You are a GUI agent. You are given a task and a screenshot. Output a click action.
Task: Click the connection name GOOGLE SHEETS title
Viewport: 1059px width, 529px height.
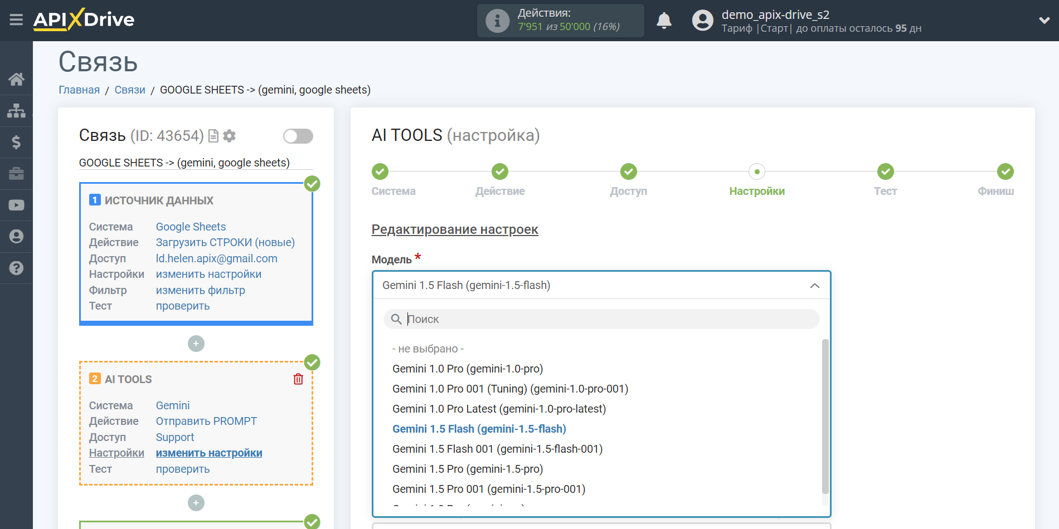[184, 163]
